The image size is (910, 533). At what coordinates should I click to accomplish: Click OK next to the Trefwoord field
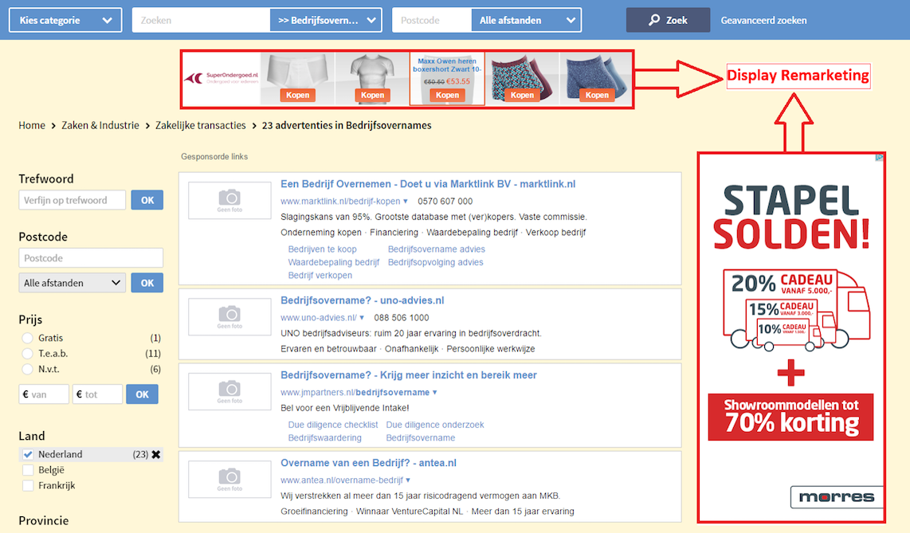point(147,200)
